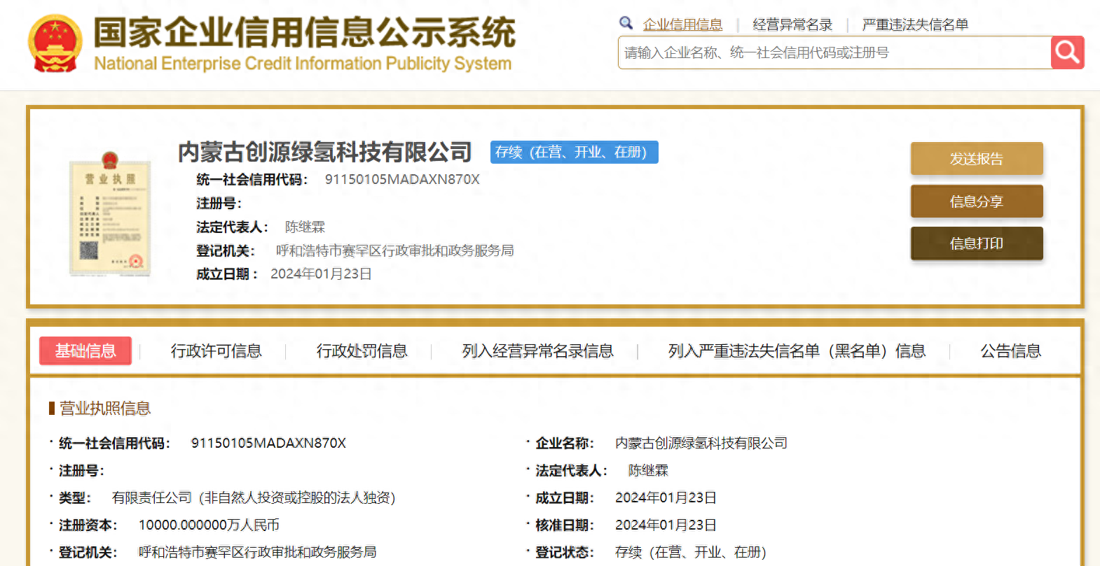The height and width of the screenshot is (566, 1100).
Task: Click the blue 存续（在营、开业、在册）status badge
Action: pos(575,153)
